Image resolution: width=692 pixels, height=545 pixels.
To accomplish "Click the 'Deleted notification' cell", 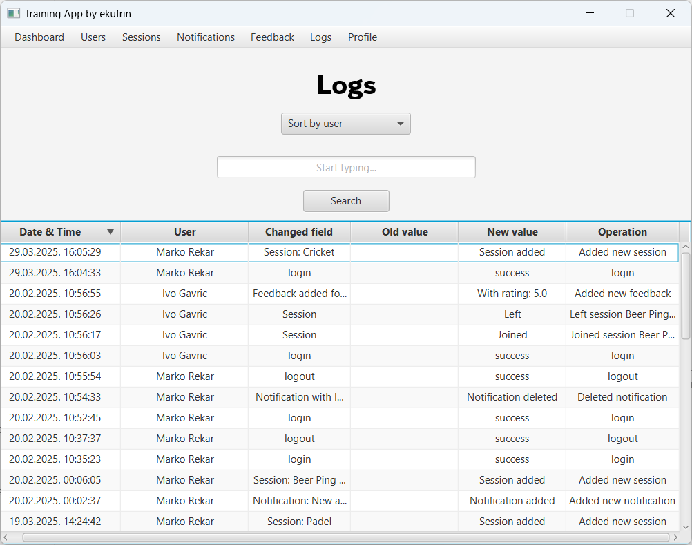I will coord(622,397).
